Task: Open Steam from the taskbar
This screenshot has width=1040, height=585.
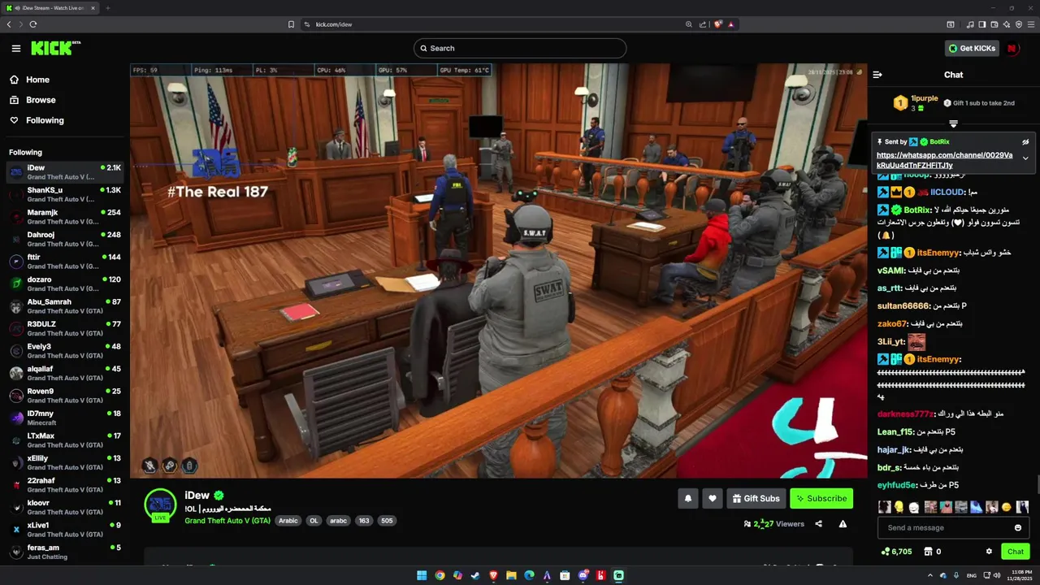Action: (x=475, y=575)
